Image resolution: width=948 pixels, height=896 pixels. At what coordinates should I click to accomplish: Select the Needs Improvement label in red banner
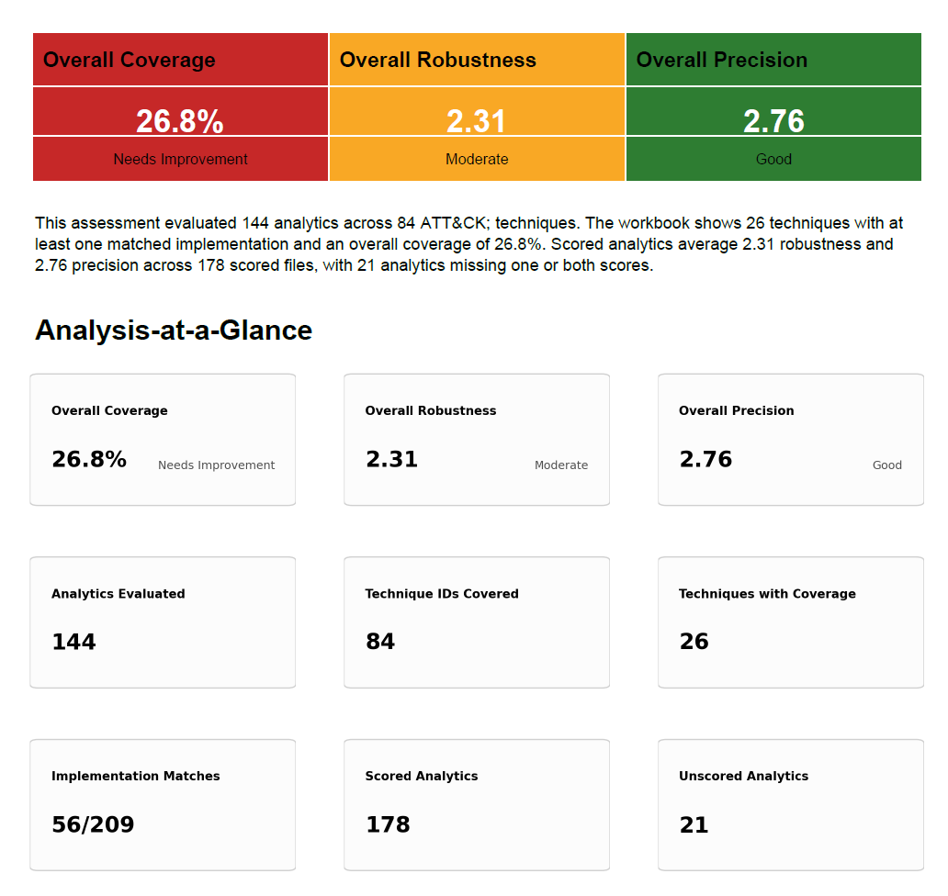click(180, 159)
